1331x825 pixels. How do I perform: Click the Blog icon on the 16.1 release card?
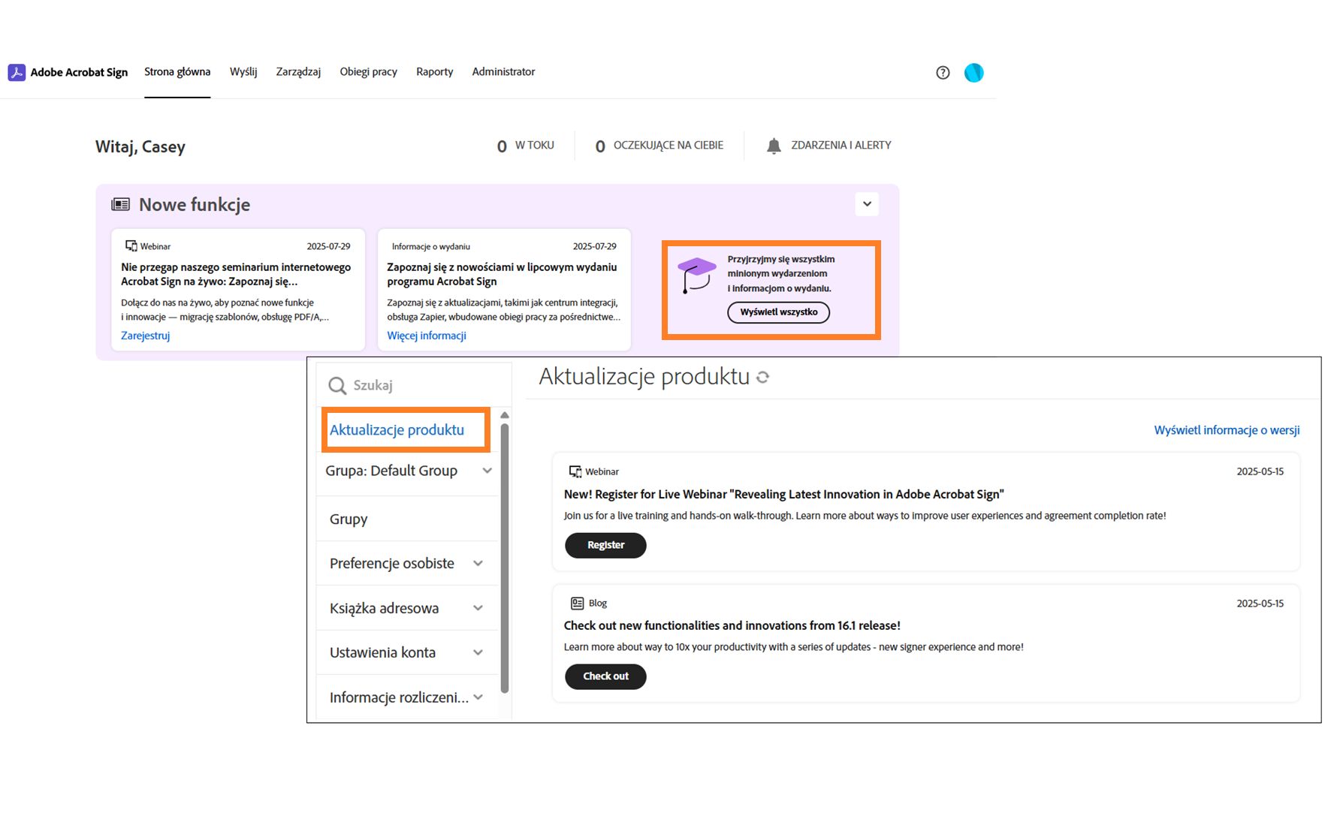577,603
